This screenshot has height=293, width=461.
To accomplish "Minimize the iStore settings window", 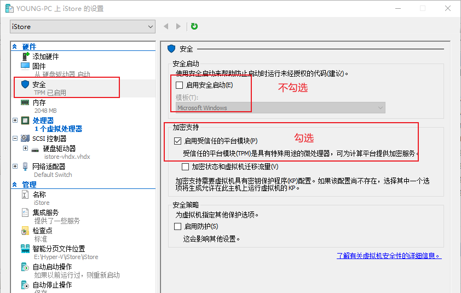I will pos(398,8).
